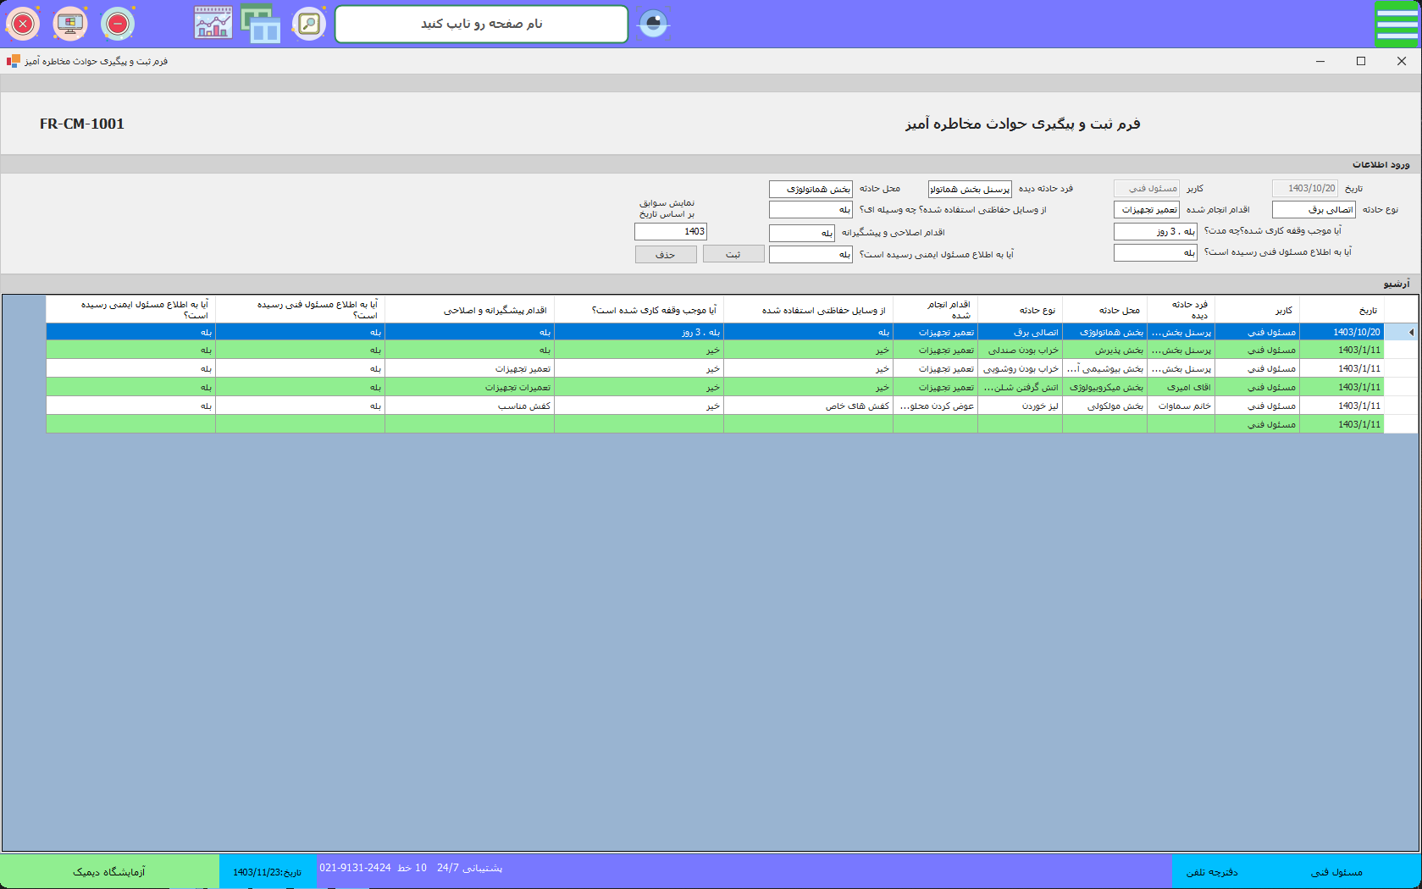The image size is (1422, 889).
Task: Click the technical manager informed field
Action: click(x=1155, y=252)
